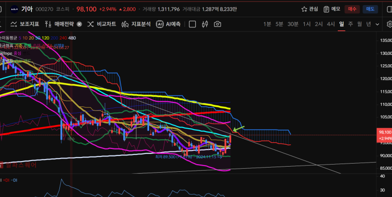The width and height of the screenshot is (392, 197).
Task: Toggle the 10-day moving average legend
Action: 25,38
